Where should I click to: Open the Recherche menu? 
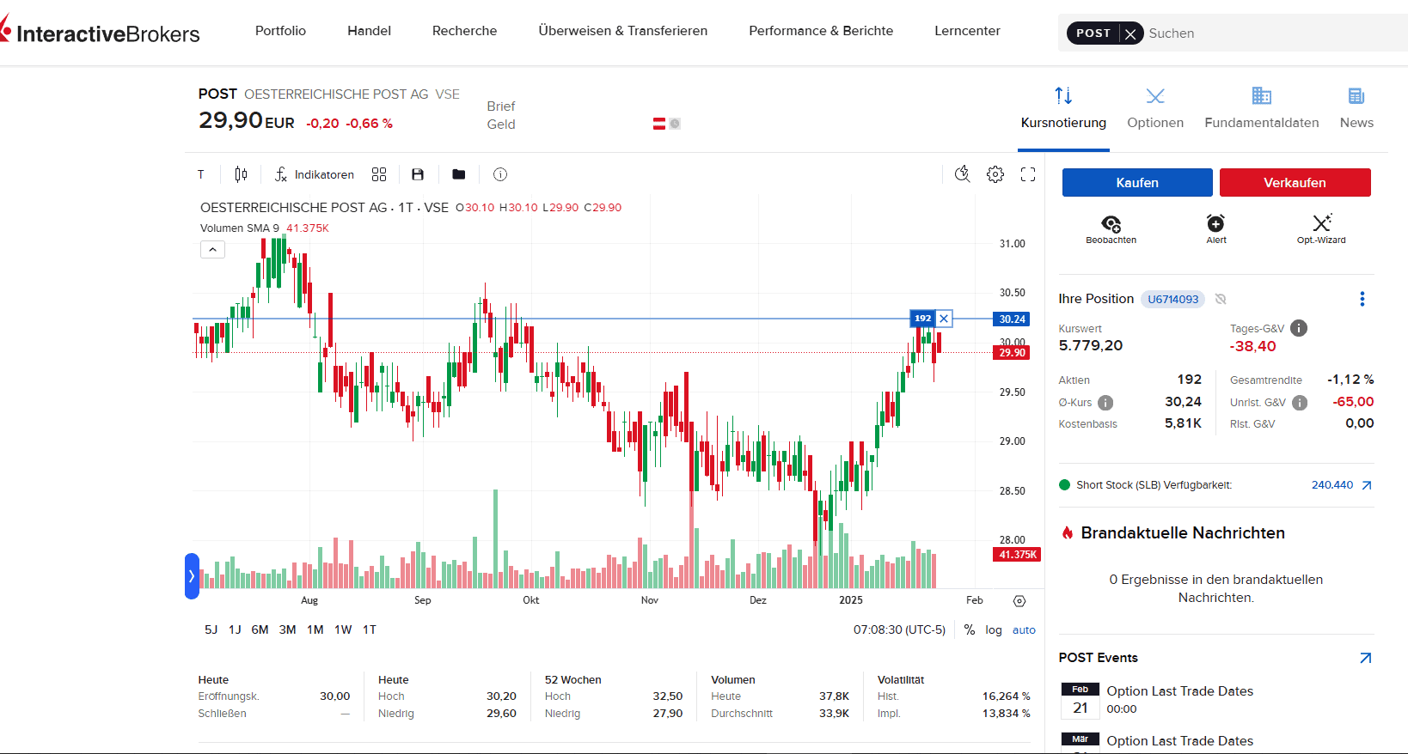[465, 31]
